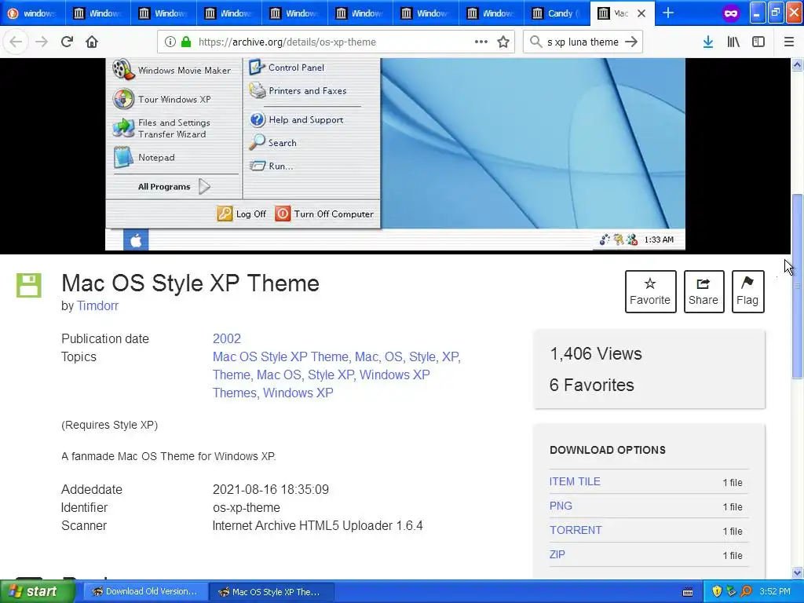This screenshot has height=603, width=804.
Task: Click the 6 Favorites text
Action: point(592,385)
